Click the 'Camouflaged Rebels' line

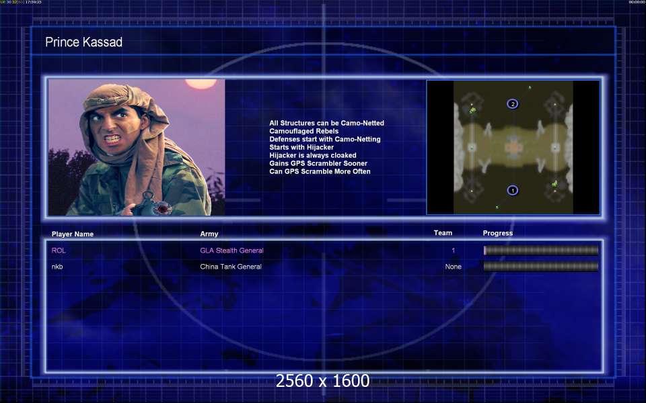click(x=304, y=131)
